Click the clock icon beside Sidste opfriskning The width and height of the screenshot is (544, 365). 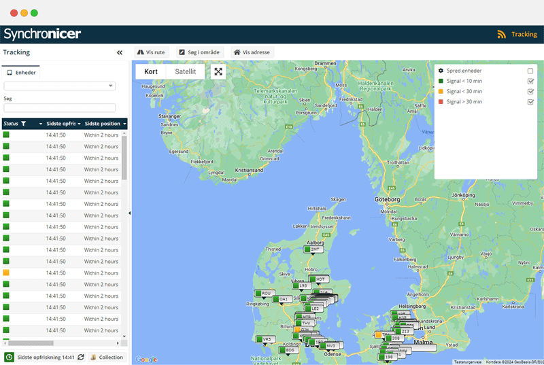coord(9,357)
